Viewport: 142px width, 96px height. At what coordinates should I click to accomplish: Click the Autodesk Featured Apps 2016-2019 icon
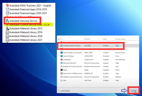pyautogui.click(x=7, y=9)
